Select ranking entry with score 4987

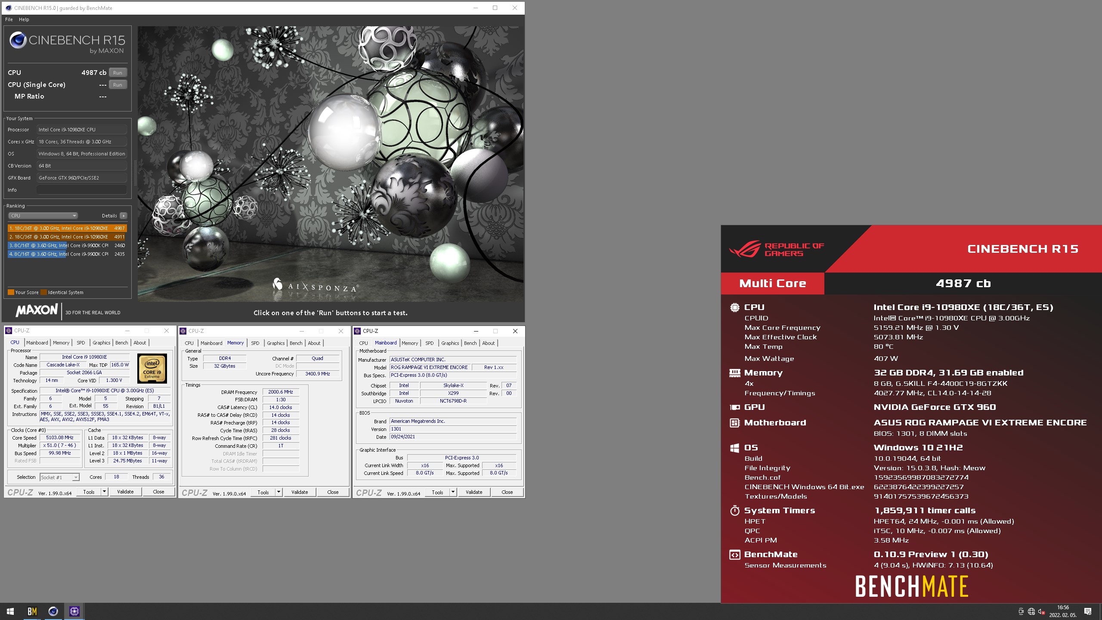(67, 228)
